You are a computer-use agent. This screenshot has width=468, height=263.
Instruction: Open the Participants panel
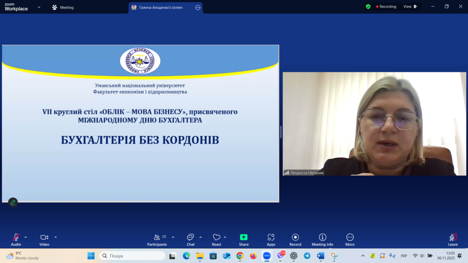coord(157,239)
